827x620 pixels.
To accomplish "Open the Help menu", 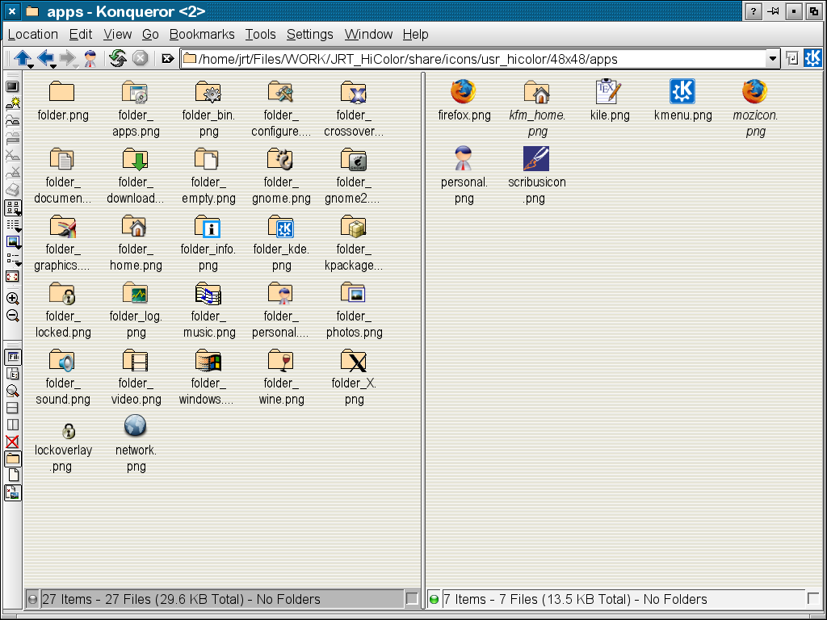I will pos(415,34).
